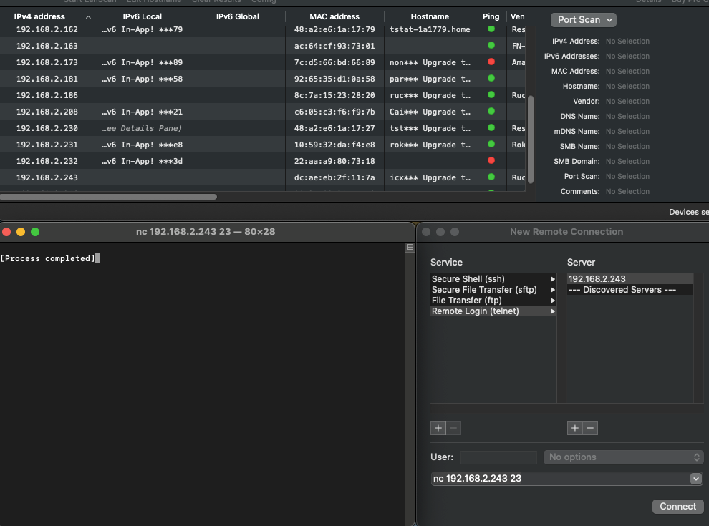Click the yellow minimize button of terminal window
The height and width of the screenshot is (526, 709).
click(x=21, y=232)
